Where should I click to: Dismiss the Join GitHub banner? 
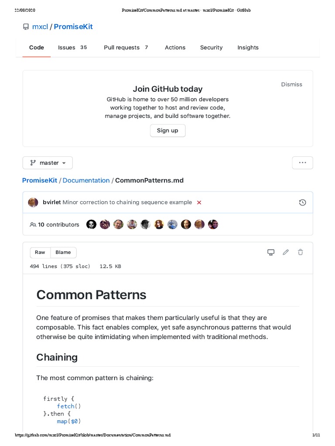coord(291,84)
